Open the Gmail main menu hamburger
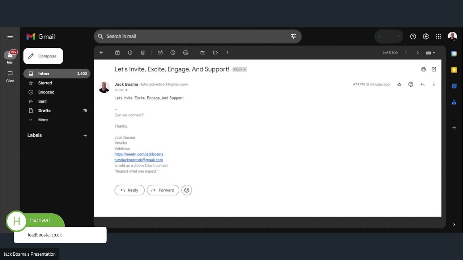 [x=10, y=36]
